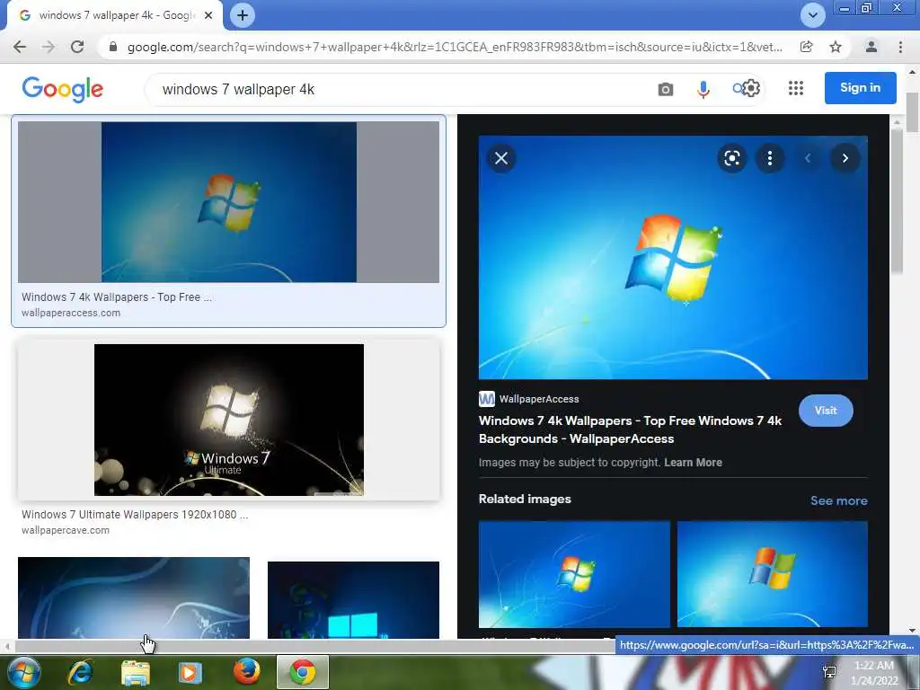The height and width of the screenshot is (690, 920).
Task: Open Chrome three-dot menu
Action: [900, 47]
